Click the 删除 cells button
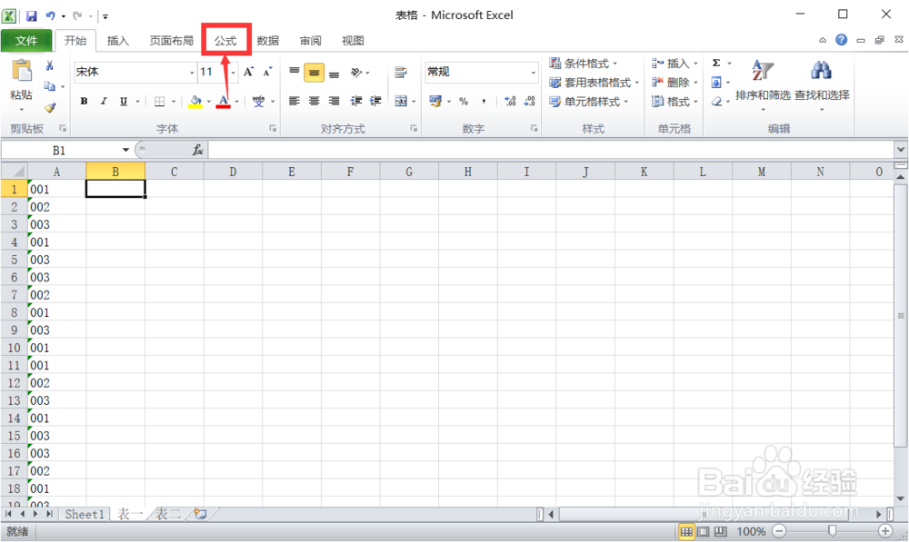 pos(674,83)
